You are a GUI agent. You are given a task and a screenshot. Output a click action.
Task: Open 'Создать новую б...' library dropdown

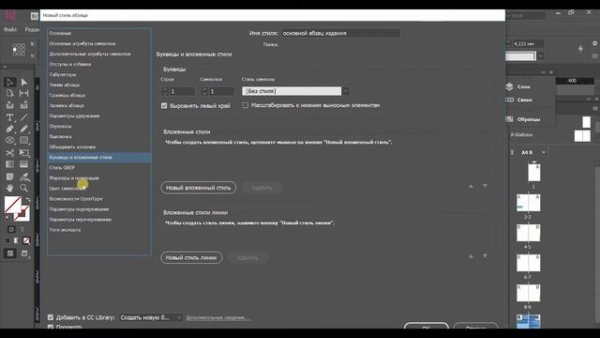point(150,317)
